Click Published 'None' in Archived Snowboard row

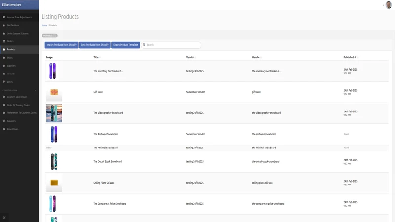346,134
